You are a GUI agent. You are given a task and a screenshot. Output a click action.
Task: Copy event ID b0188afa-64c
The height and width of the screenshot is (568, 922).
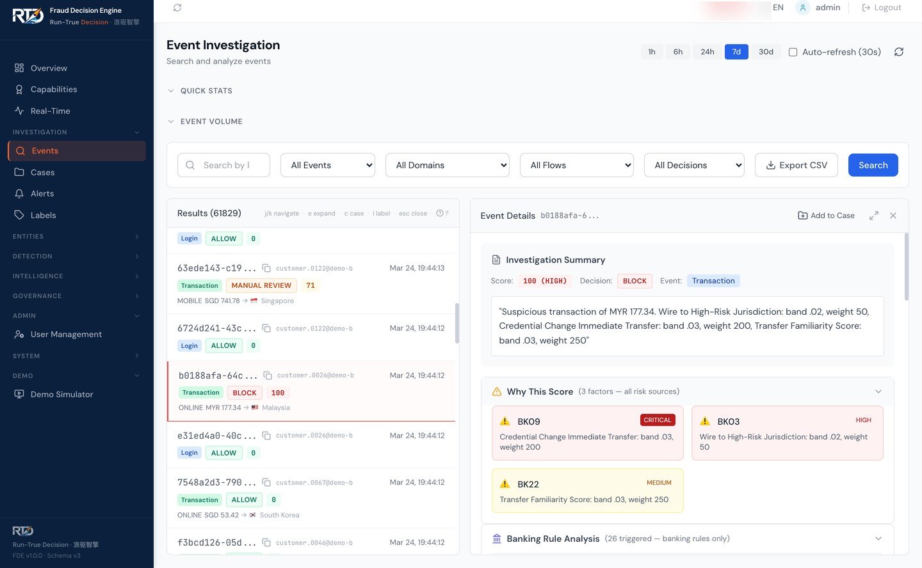click(x=268, y=375)
